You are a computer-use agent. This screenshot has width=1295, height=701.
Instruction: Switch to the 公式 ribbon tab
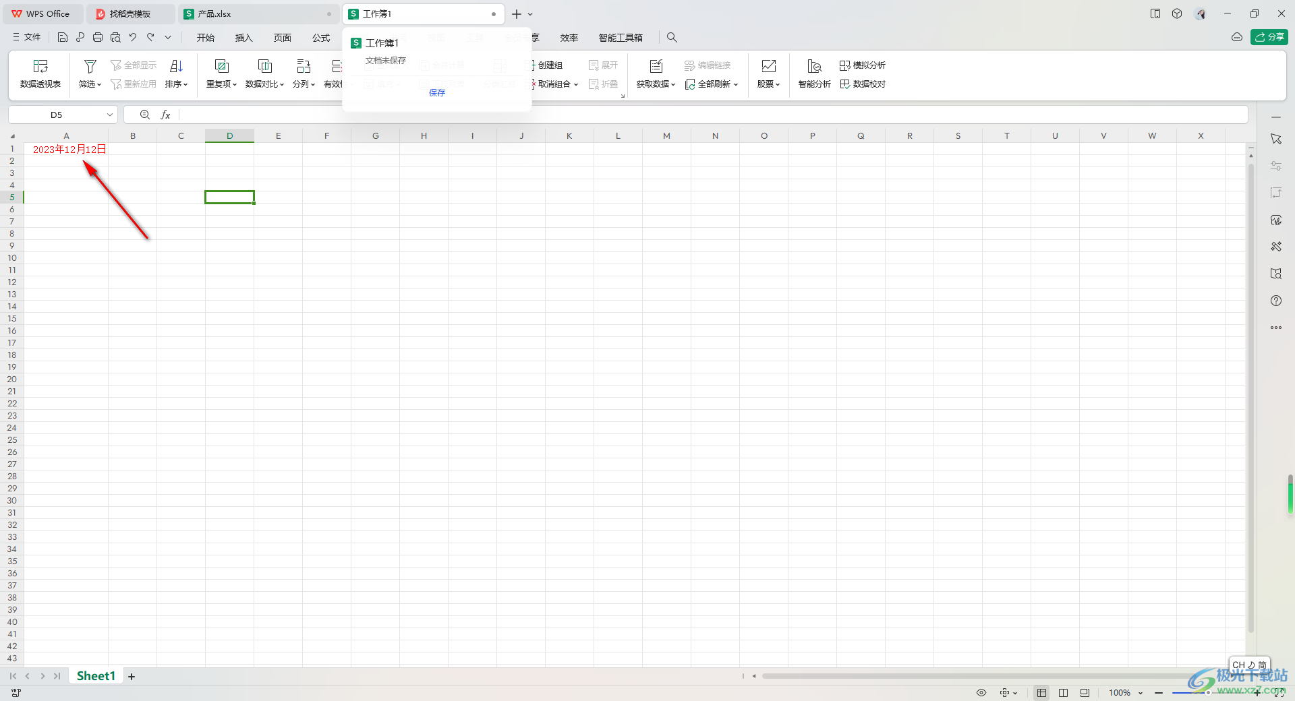(x=321, y=38)
